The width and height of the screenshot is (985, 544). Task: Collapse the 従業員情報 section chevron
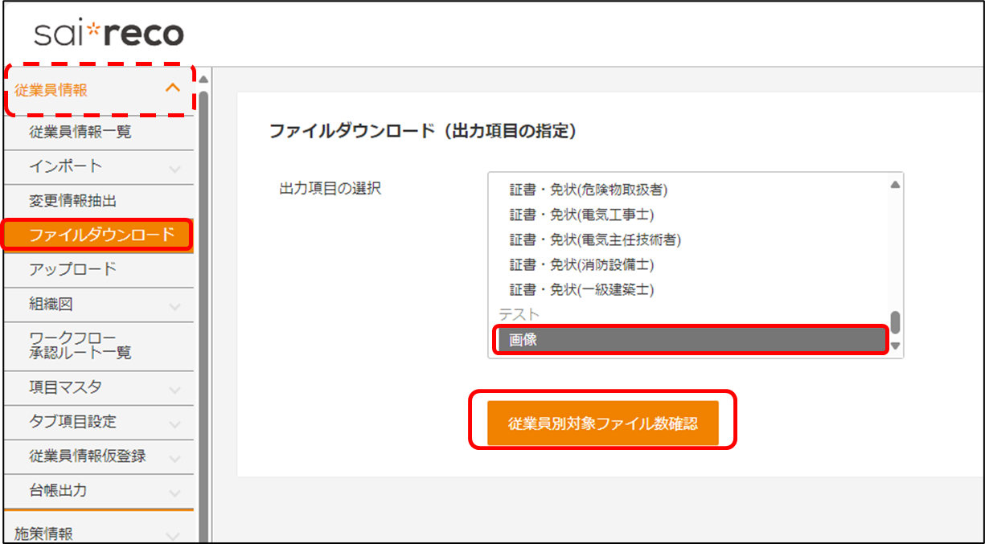[172, 89]
